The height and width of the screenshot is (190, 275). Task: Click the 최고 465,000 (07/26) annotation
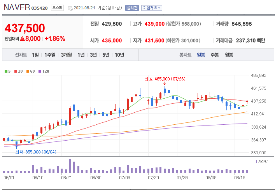tap(165, 79)
